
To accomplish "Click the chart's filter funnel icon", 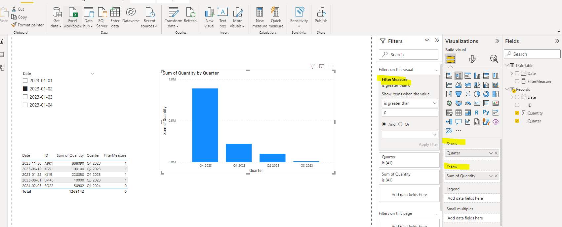I will tap(312, 66).
